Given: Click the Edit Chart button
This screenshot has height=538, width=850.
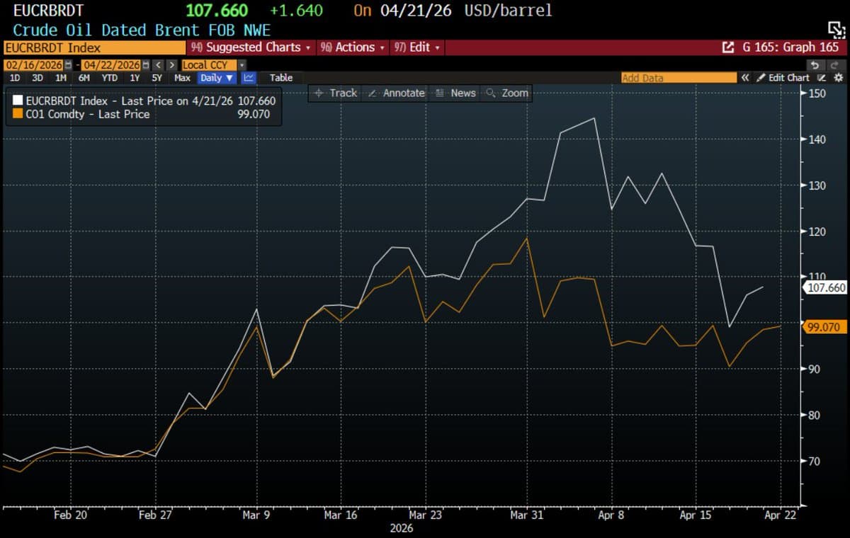Looking at the screenshot, I should pos(783,78).
